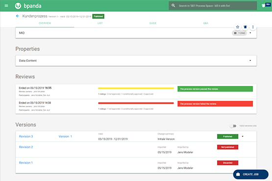Screen dimensions: 272x181
Task: Click the green 'passed the review' banner
Action: point(215,89)
